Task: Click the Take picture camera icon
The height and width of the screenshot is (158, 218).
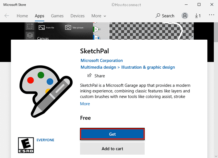Action: (x=68, y=27)
